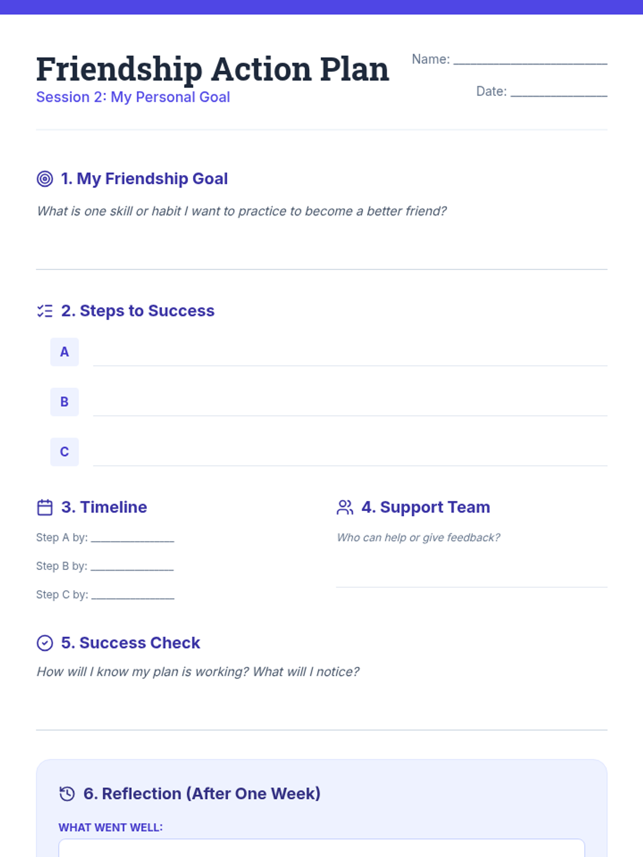
Task: Click the Friendship Action Plan title
Action: pyautogui.click(x=213, y=70)
